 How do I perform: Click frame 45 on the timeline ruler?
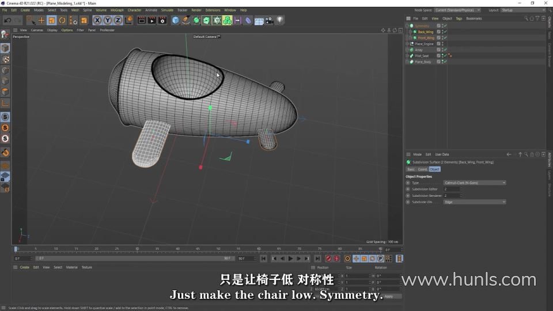click(198, 249)
